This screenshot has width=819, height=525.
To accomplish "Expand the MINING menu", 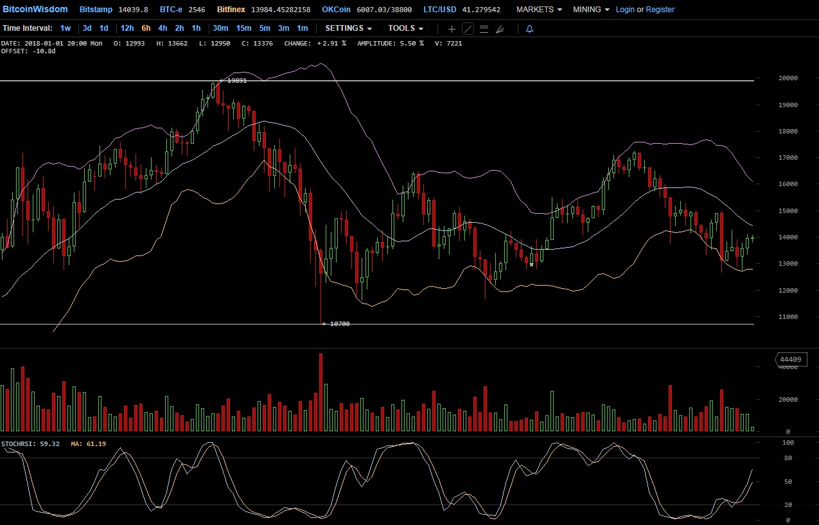I will pos(591,10).
